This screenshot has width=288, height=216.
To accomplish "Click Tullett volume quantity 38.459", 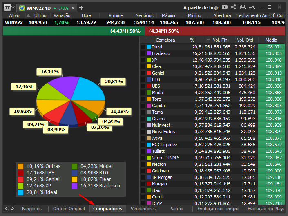I will pyautogui.click(x=248, y=151).
